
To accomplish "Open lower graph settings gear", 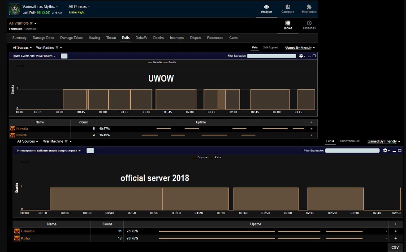I will point(385,151).
